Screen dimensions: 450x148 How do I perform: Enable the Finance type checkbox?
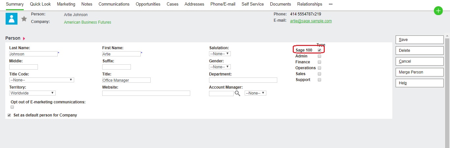tap(319, 62)
